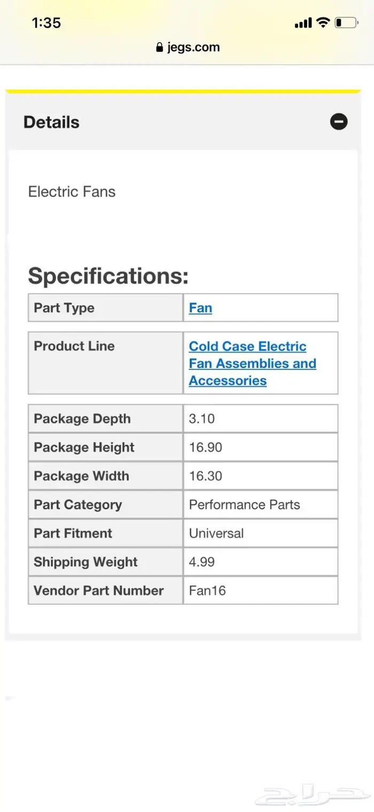Open Cold Case Electric Fan Assemblies link
The image size is (374, 812).
tap(253, 363)
